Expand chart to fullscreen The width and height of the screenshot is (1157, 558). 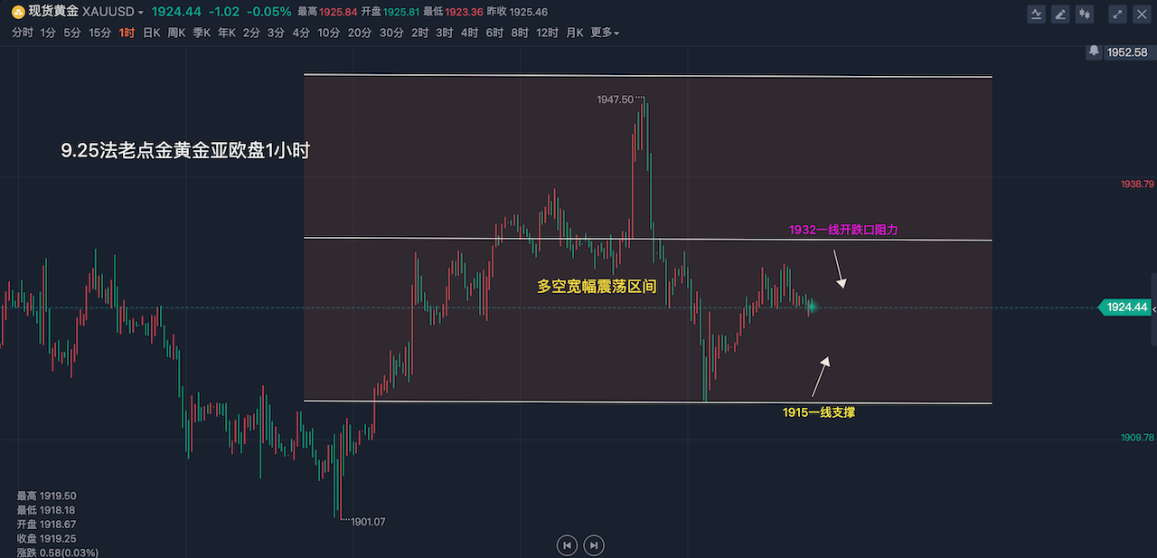[x=1118, y=14]
